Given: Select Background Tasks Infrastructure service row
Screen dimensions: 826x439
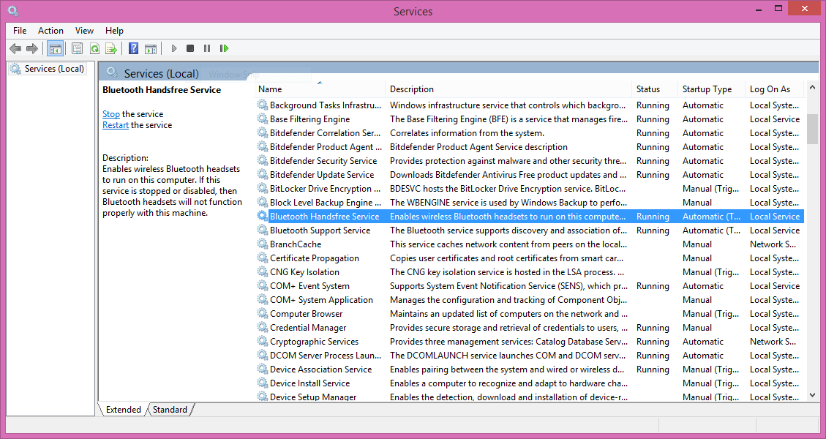Looking at the screenshot, I should tap(530, 105).
